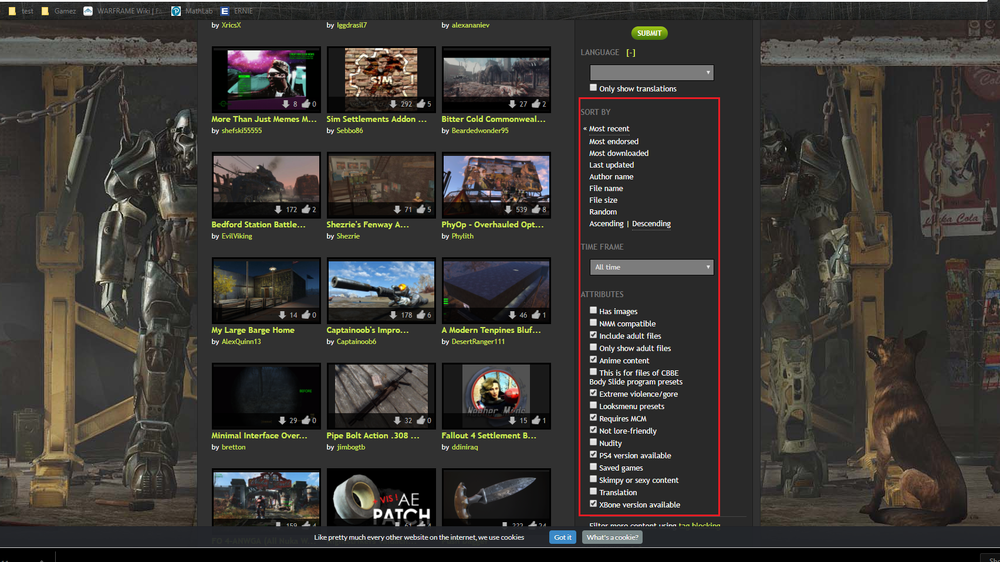Enable Only show translations checkbox
The image size is (1000, 562).
click(593, 88)
